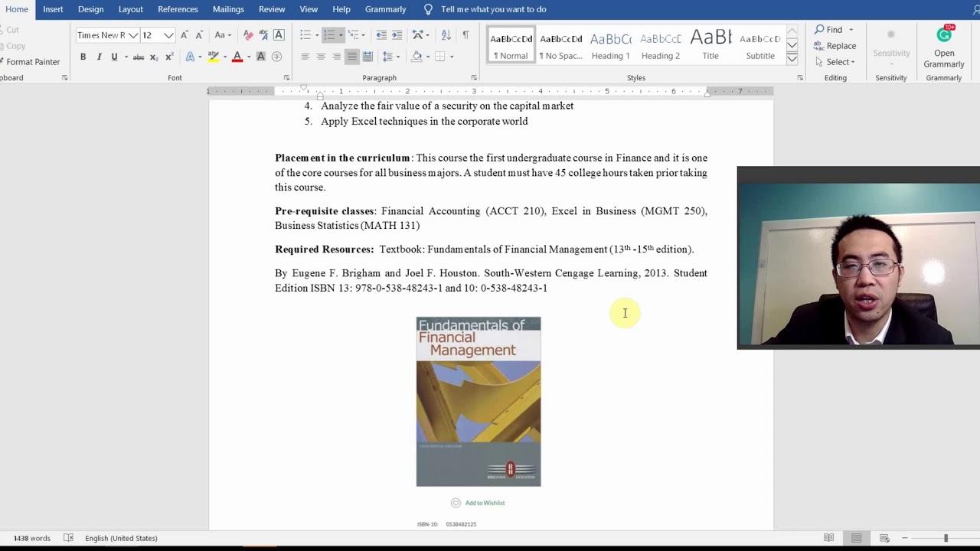Toggle bold formatting
Viewport: 980px width, 551px height.
pos(83,57)
